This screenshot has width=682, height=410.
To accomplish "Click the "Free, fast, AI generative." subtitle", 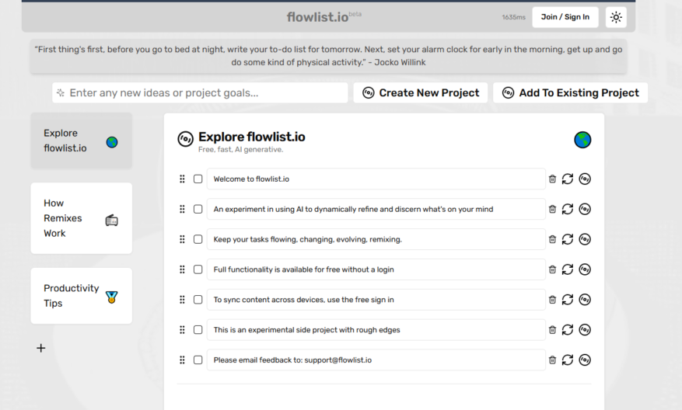I will click(x=240, y=149).
